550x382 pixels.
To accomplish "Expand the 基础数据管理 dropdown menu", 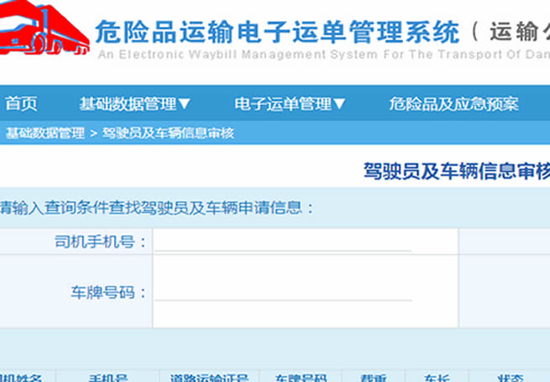I will (135, 104).
